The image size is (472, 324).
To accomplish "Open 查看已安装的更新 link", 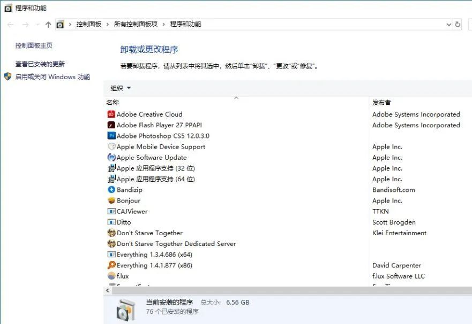I will click(x=40, y=64).
